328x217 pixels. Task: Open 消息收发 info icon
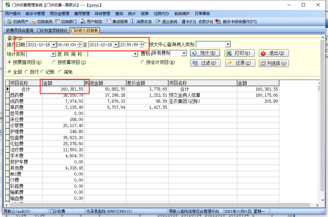132,21
